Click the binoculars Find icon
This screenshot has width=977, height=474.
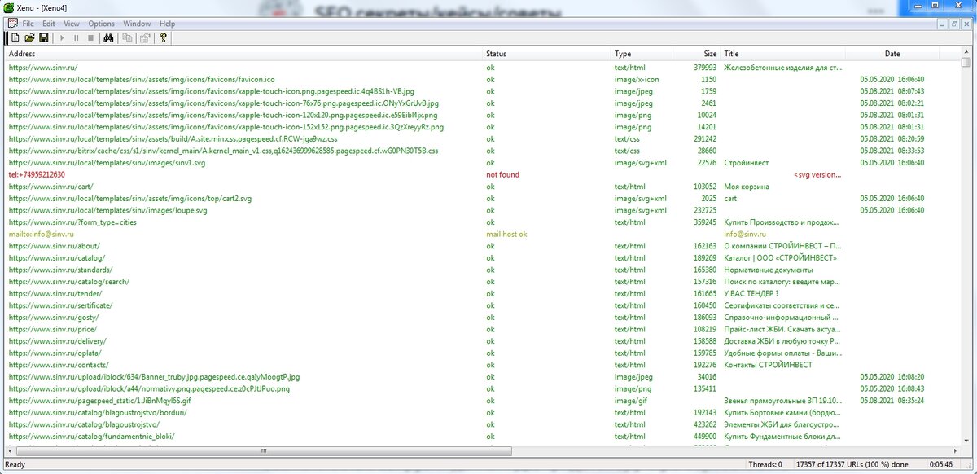[108, 37]
